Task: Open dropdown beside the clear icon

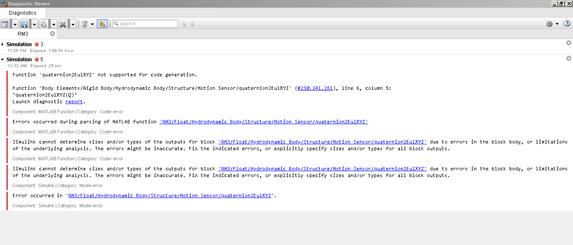Action: tap(73, 24)
